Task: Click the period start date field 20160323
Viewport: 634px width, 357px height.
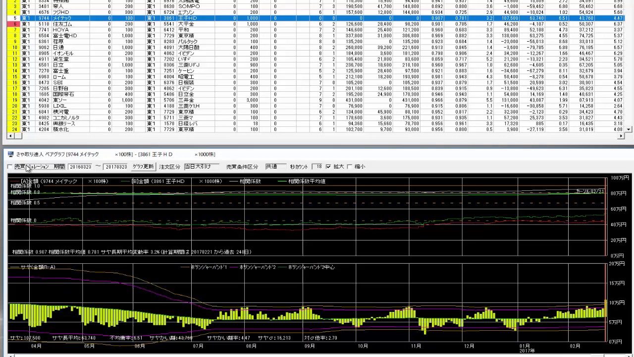Action: point(80,167)
